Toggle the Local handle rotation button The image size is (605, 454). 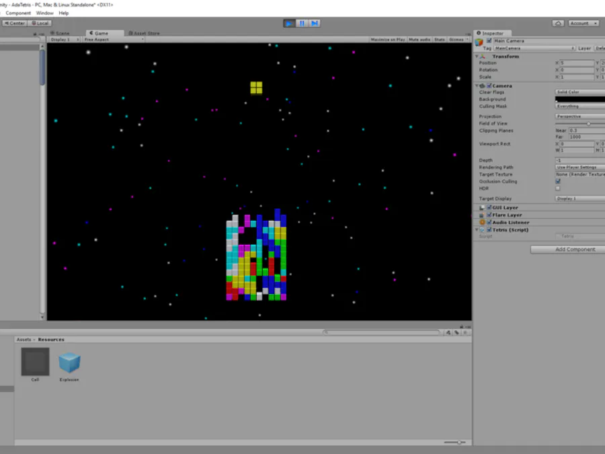tap(40, 23)
